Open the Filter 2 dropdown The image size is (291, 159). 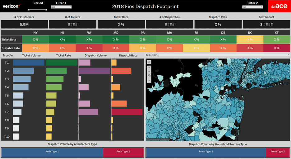[x=252, y=7]
